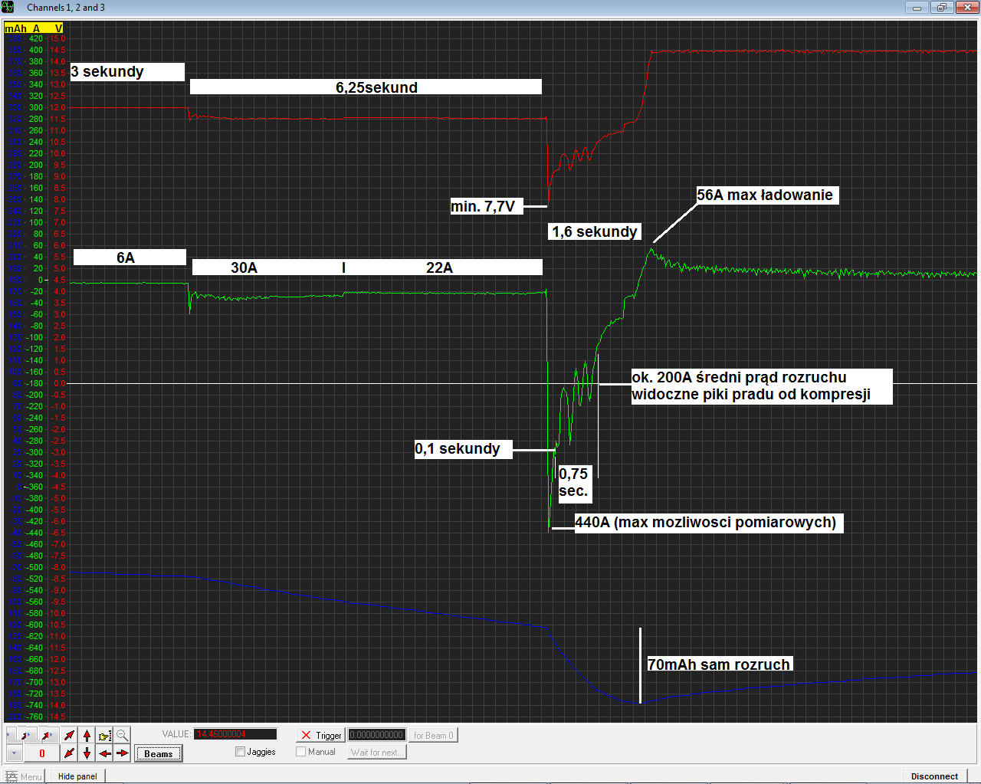Enable the Jaggies checkbox

point(241,752)
